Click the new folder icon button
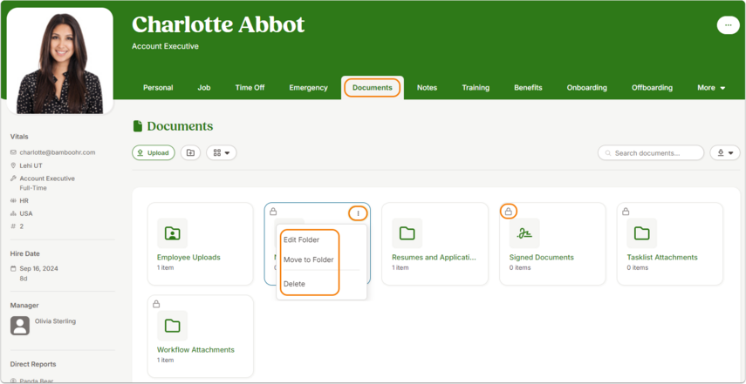746x384 pixels. click(190, 153)
